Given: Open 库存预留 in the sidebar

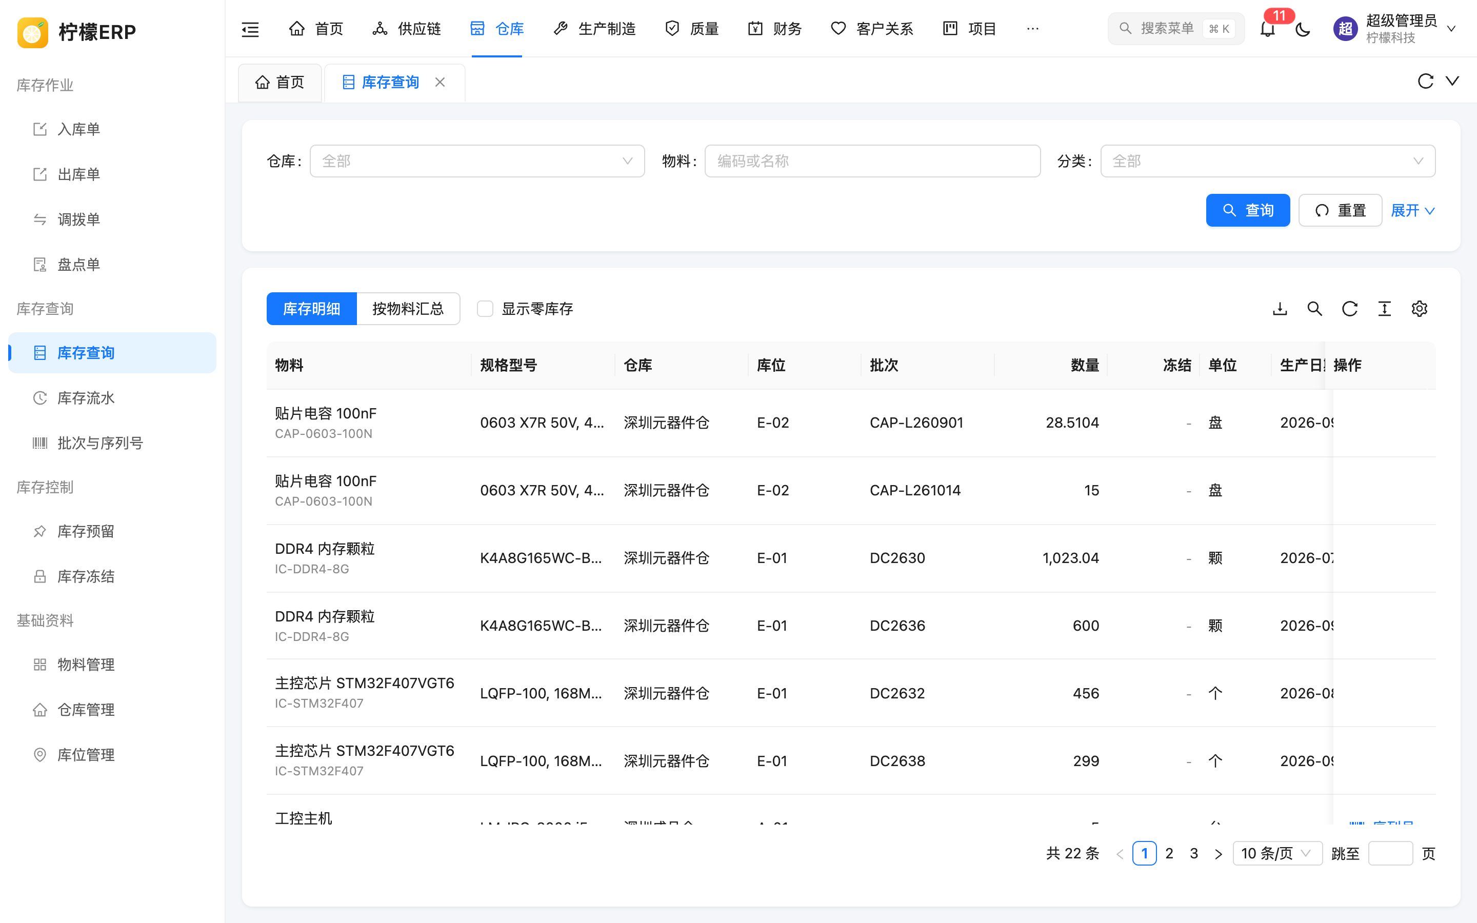Looking at the screenshot, I should click(112, 531).
